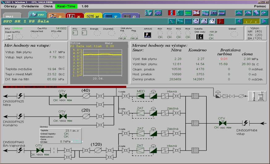Click the curve icon right of info icon
This screenshot has height=164, width=270.
179,13
